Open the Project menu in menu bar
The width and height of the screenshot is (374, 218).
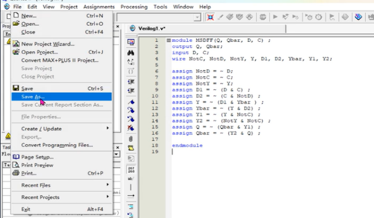[69, 7]
